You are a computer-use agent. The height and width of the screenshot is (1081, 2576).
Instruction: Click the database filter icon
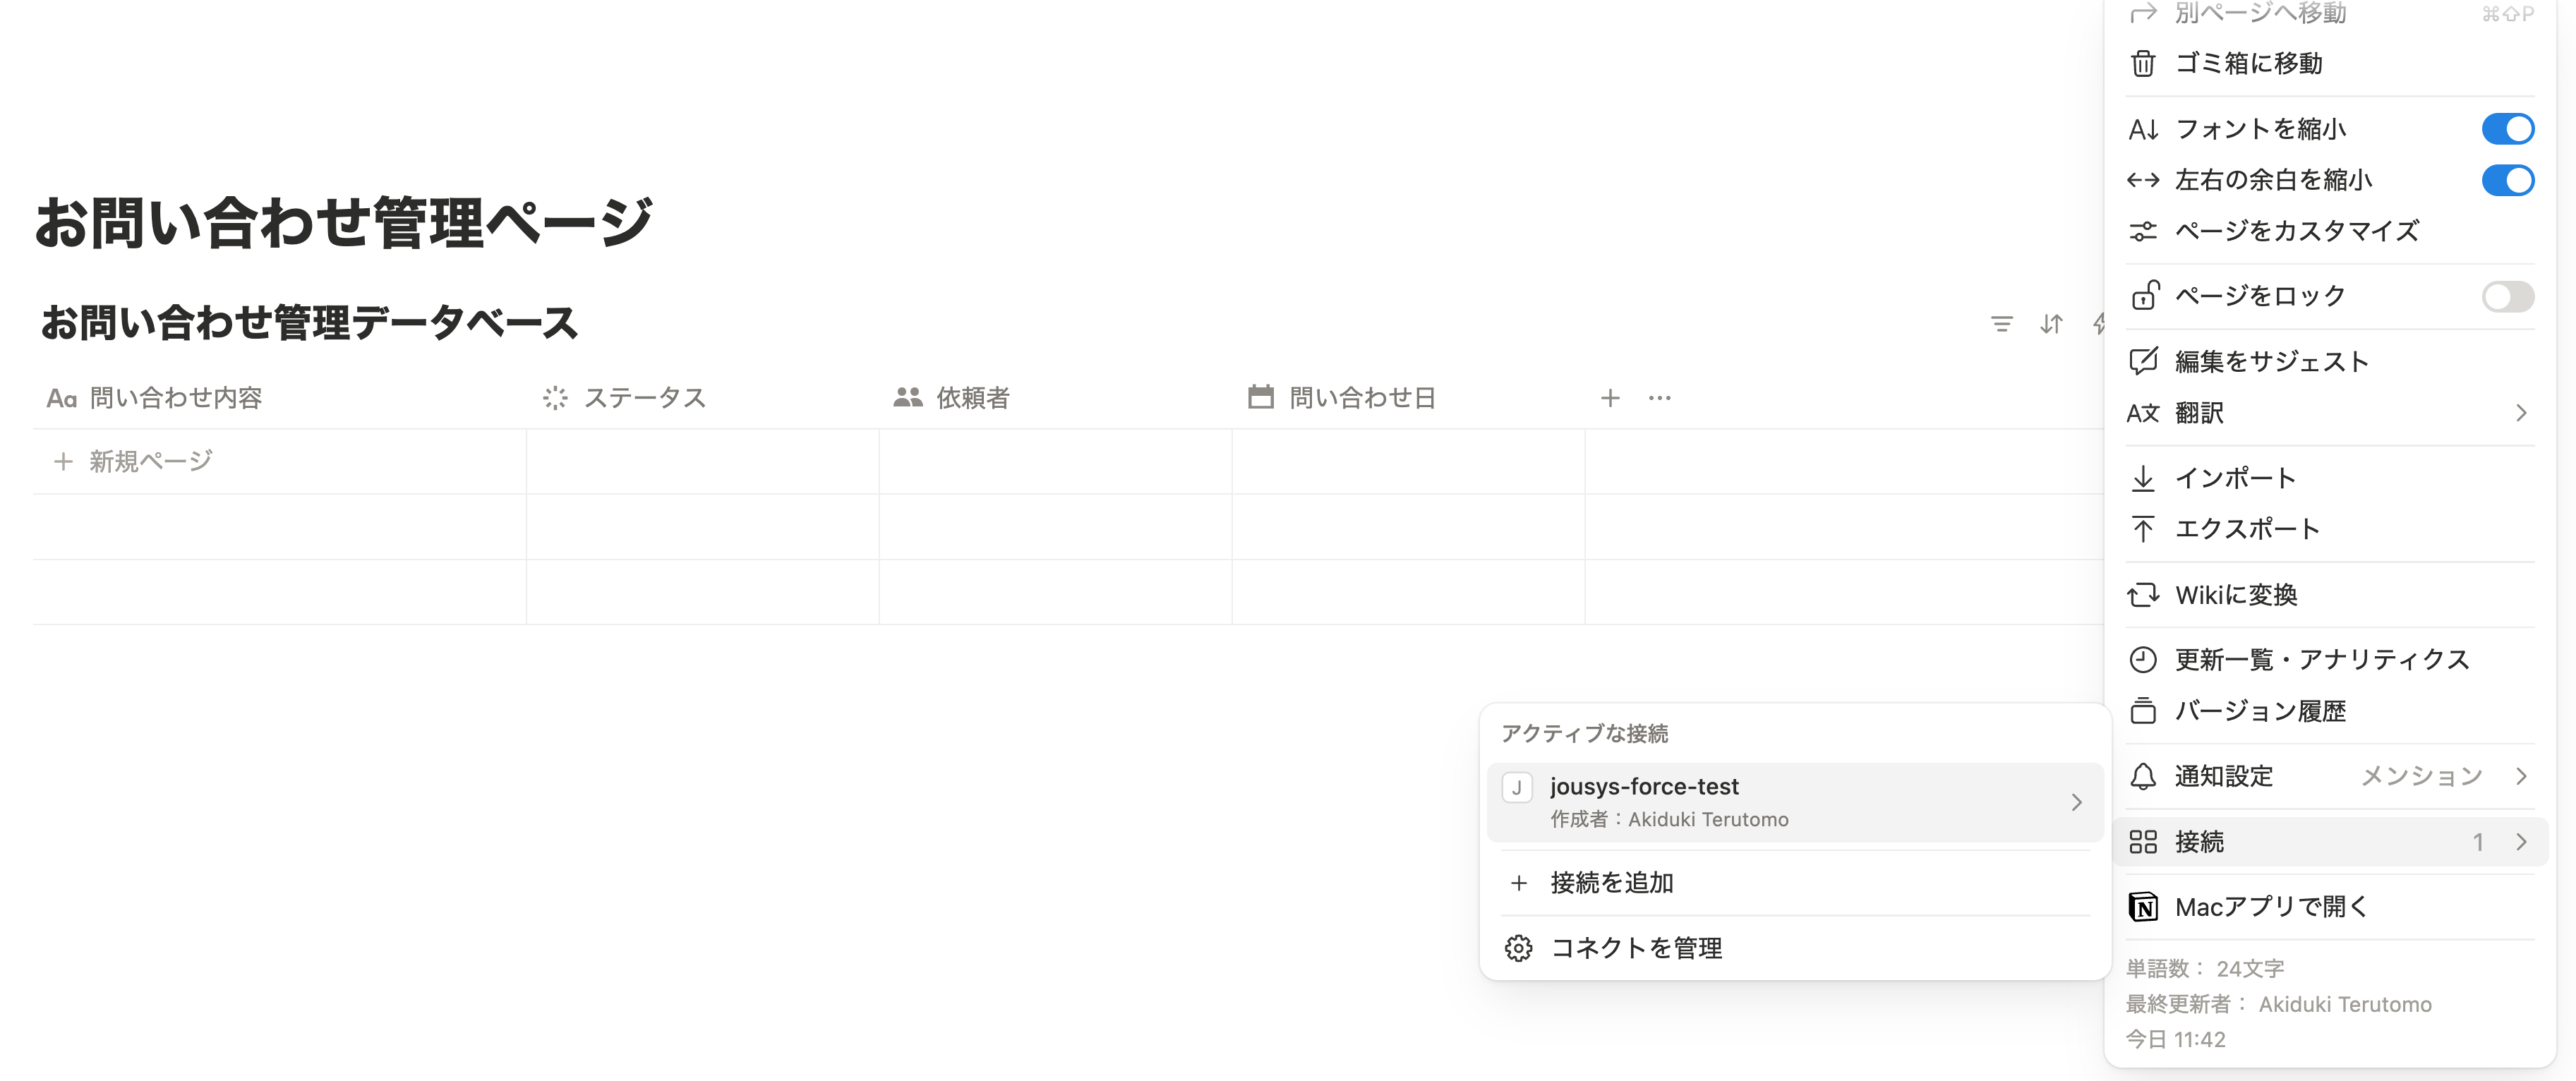(x=2001, y=324)
